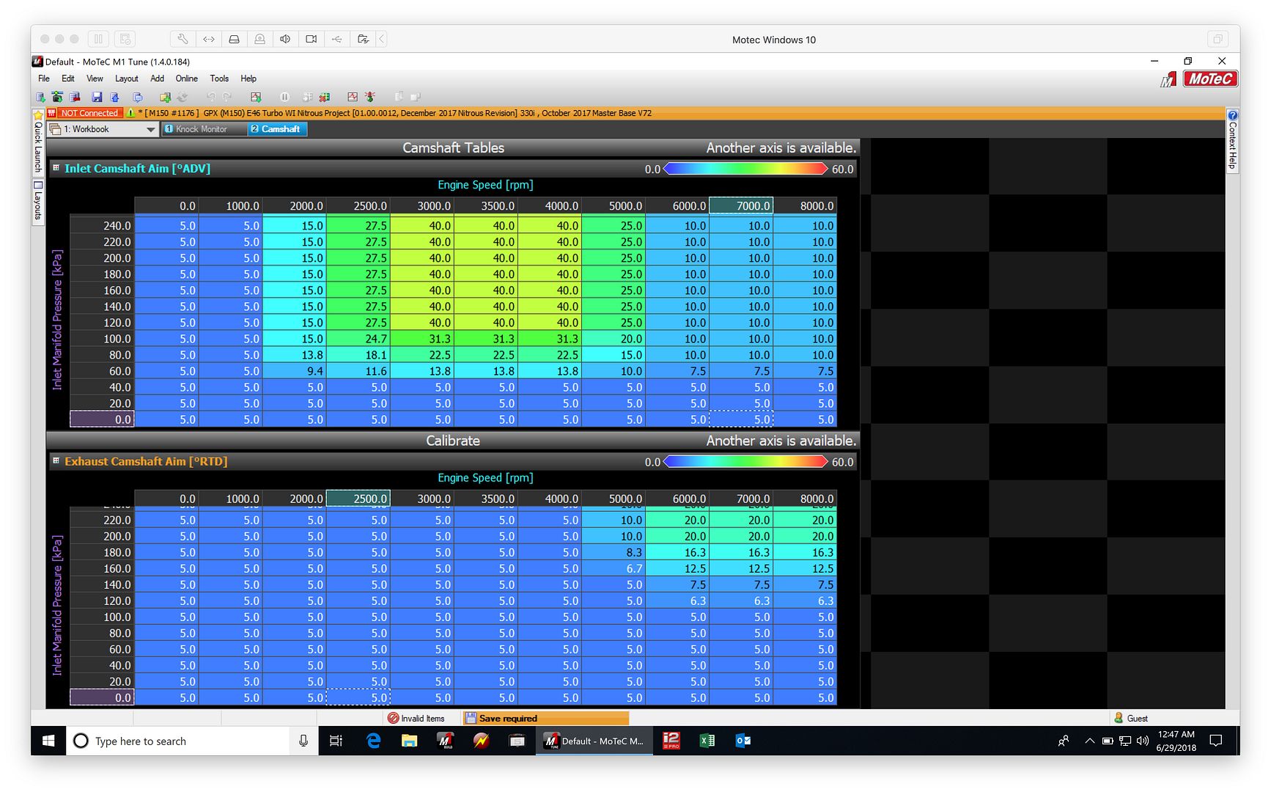Click Inlet cell 9.4 at 60 kPa
Screen dimensions: 1271x792
pyautogui.click(x=295, y=371)
